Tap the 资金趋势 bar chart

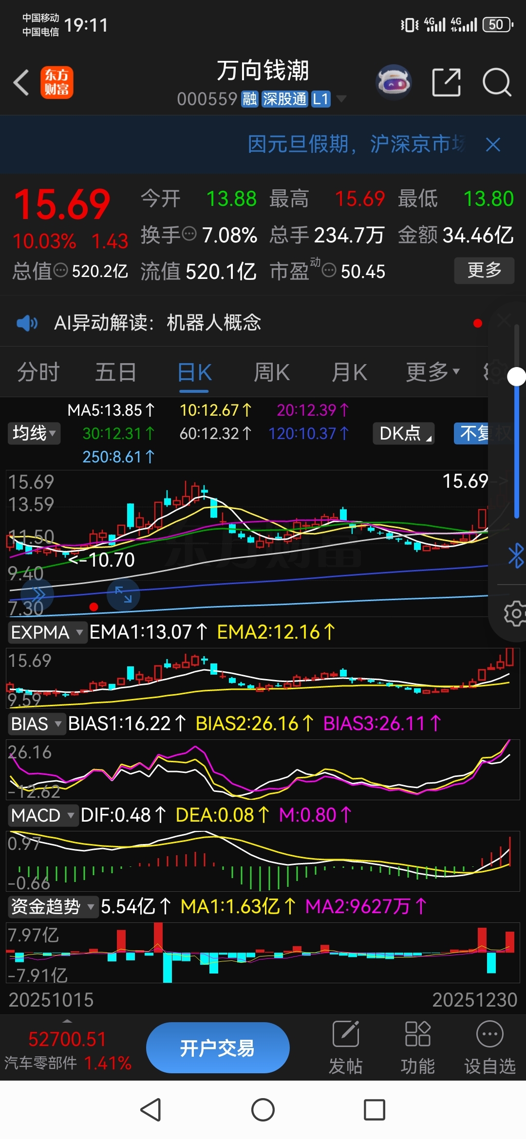pyautogui.click(x=263, y=953)
